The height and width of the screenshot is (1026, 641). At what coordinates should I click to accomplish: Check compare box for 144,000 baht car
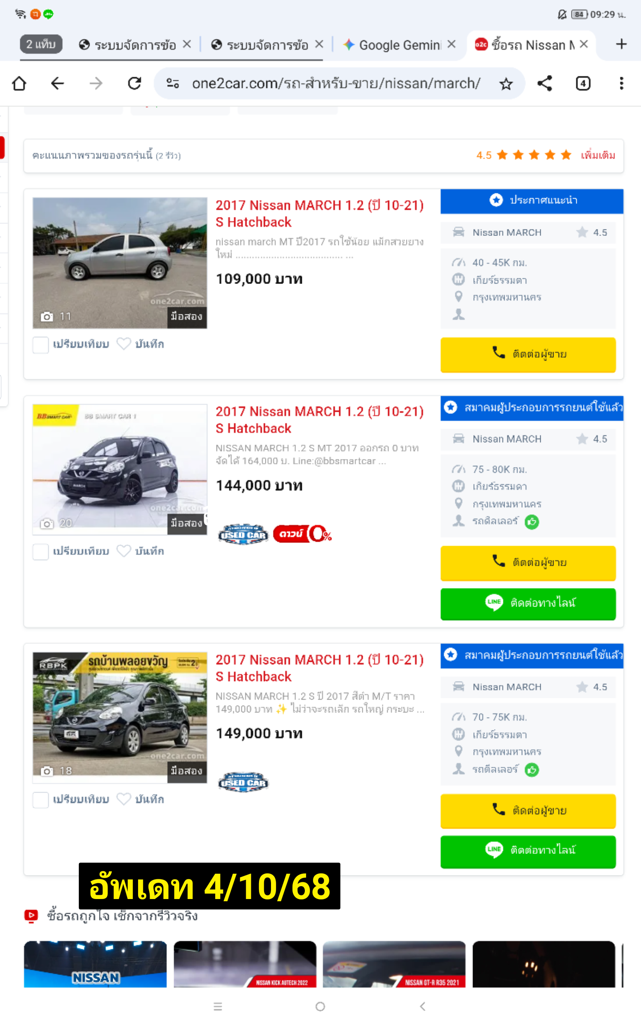click(x=41, y=551)
